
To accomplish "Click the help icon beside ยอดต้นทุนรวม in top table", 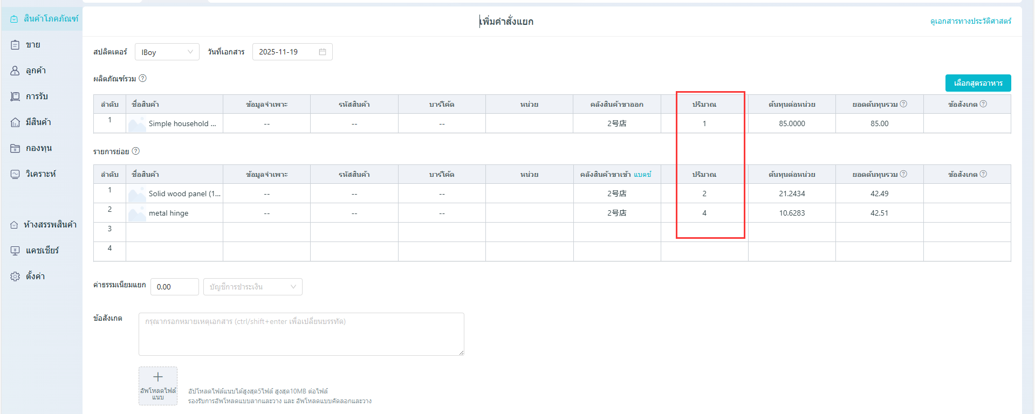I will click(x=903, y=104).
